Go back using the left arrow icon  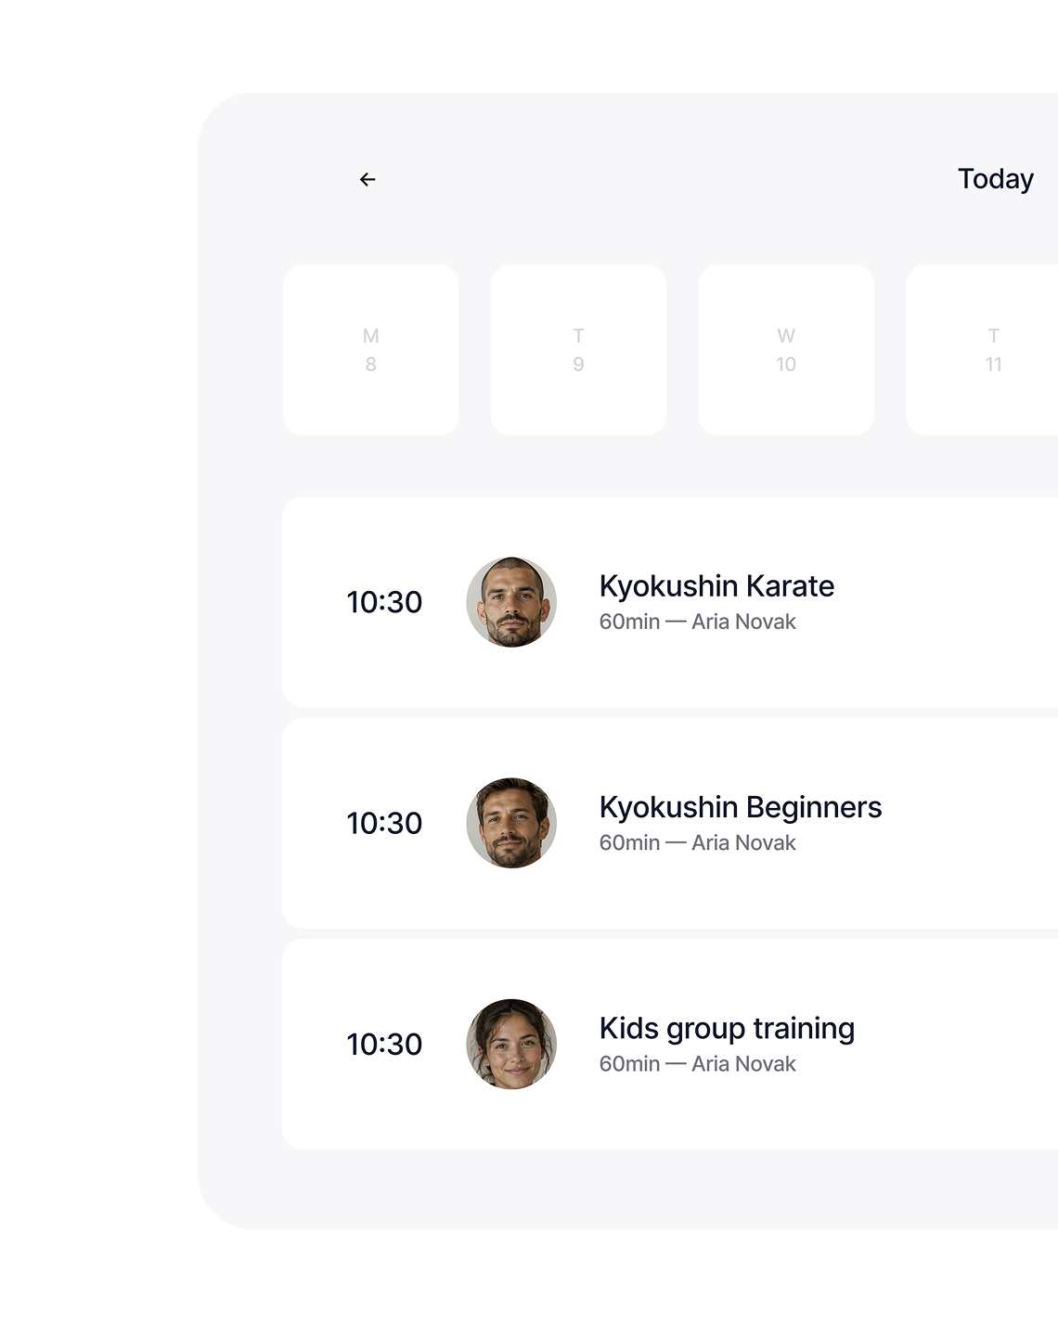(368, 179)
